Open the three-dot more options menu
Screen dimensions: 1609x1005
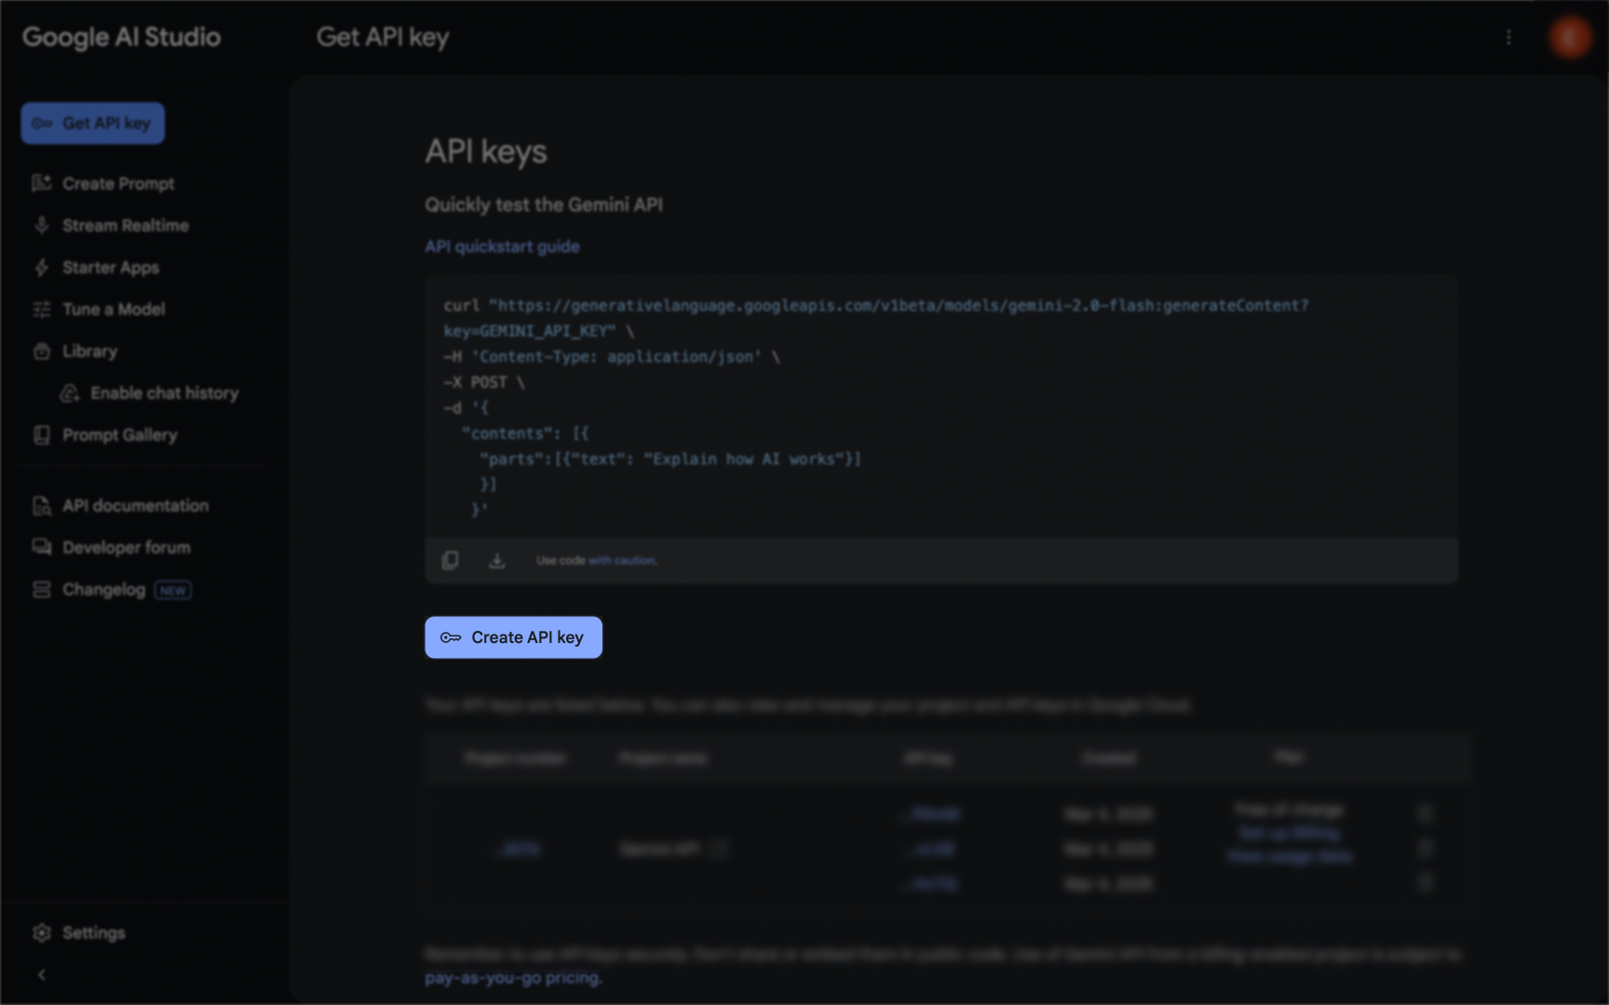click(x=1508, y=37)
